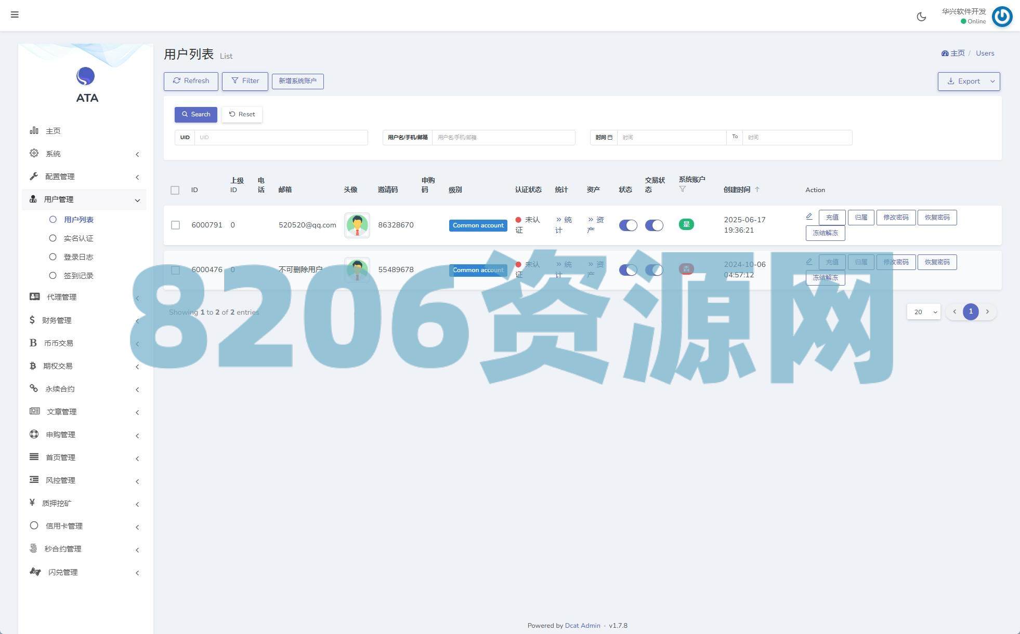
Task: Click the 新增系统账户 button
Action: click(297, 81)
